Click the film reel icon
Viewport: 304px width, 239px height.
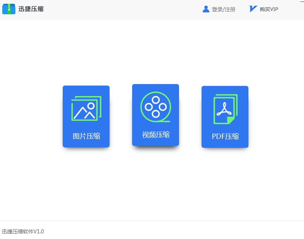click(155, 107)
